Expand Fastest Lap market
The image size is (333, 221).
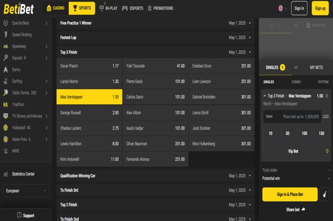click(x=155, y=37)
